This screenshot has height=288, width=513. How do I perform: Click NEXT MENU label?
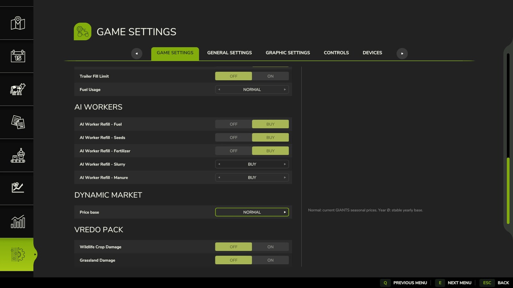459,283
